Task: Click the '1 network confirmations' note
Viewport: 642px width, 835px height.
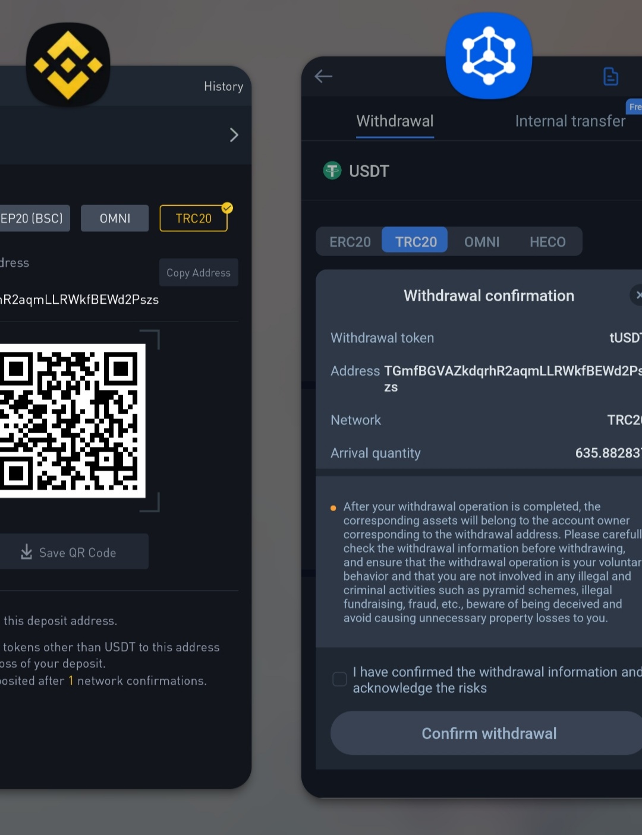Action: pos(137,680)
